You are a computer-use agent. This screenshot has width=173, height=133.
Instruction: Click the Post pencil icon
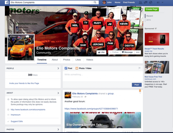pos(66,68)
